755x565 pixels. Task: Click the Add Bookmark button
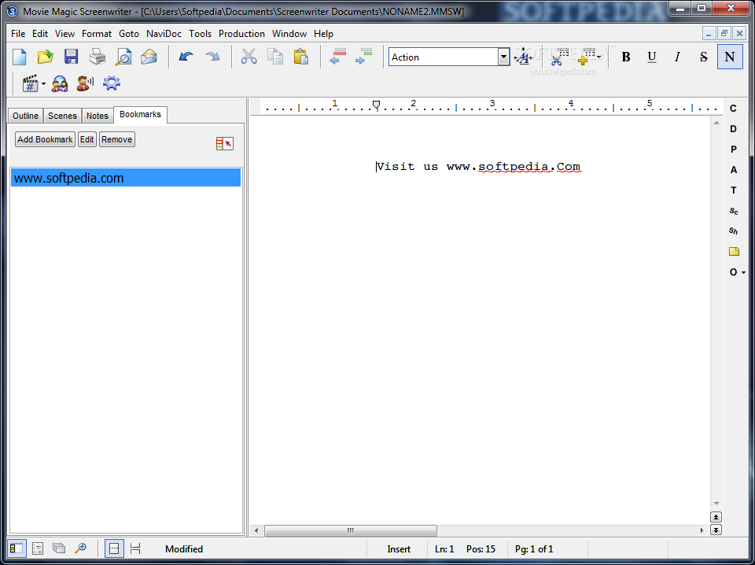(x=46, y=139)
